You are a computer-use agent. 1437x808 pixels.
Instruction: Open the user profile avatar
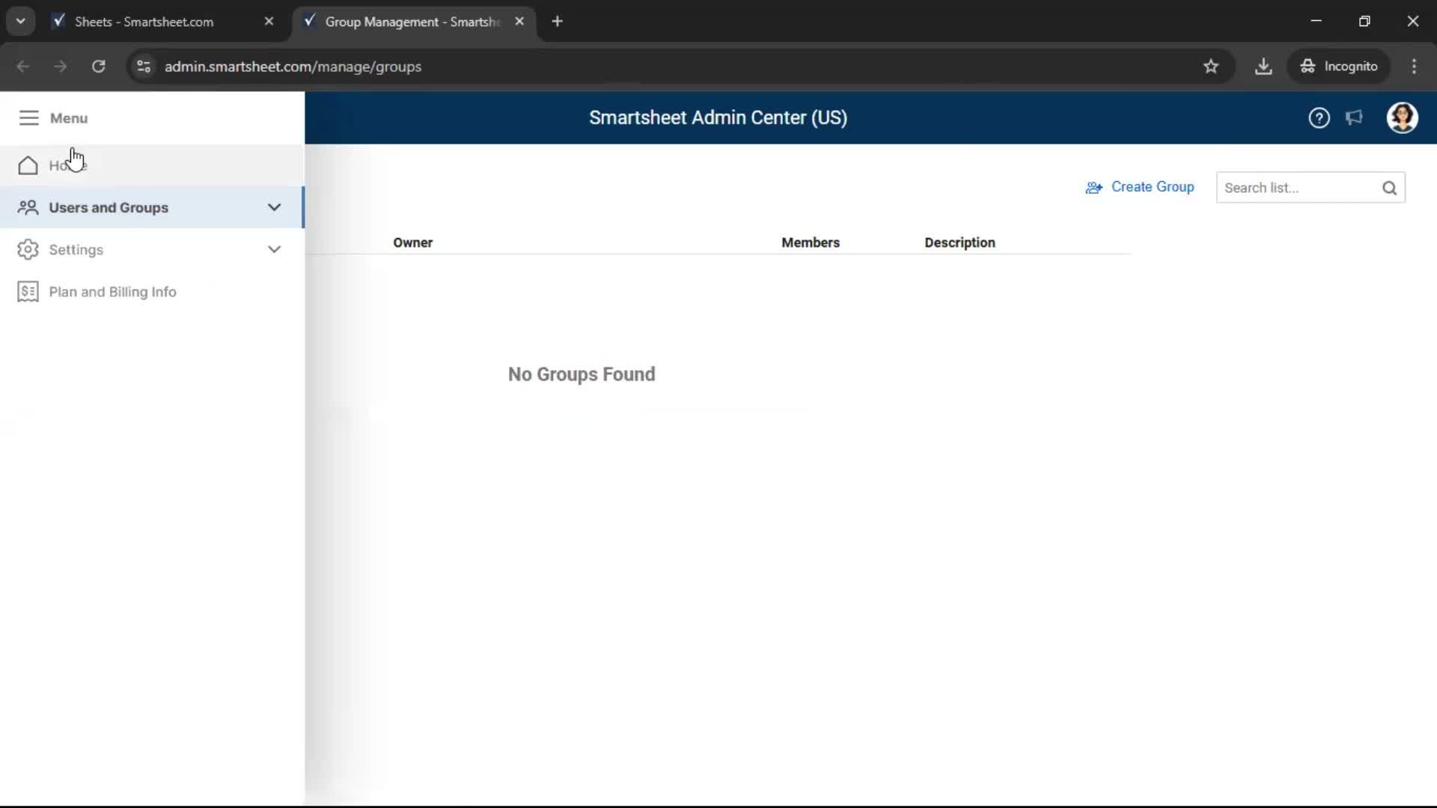tap(1403, 117)
